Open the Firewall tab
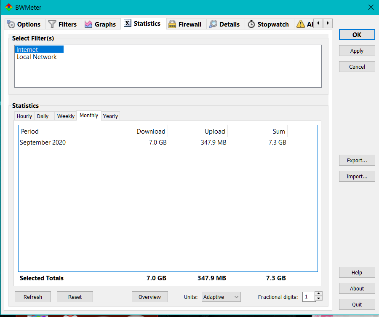This screenshot has height=317, width=379. click(187, 24)
